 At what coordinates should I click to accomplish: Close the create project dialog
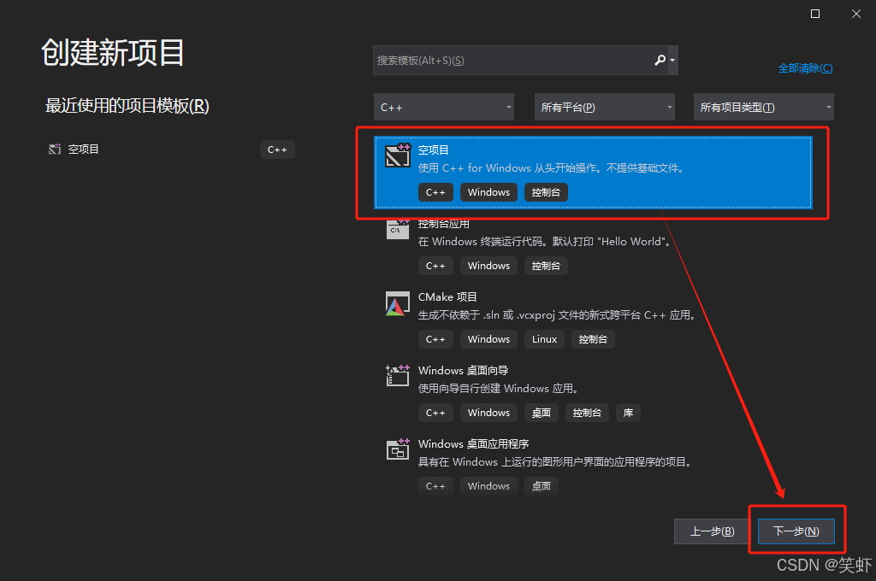[855, 14]
